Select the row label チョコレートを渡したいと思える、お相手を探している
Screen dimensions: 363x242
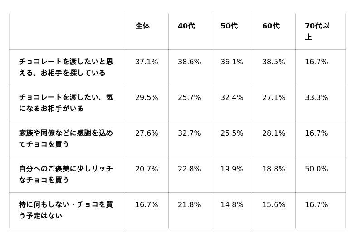click(66, 67)
